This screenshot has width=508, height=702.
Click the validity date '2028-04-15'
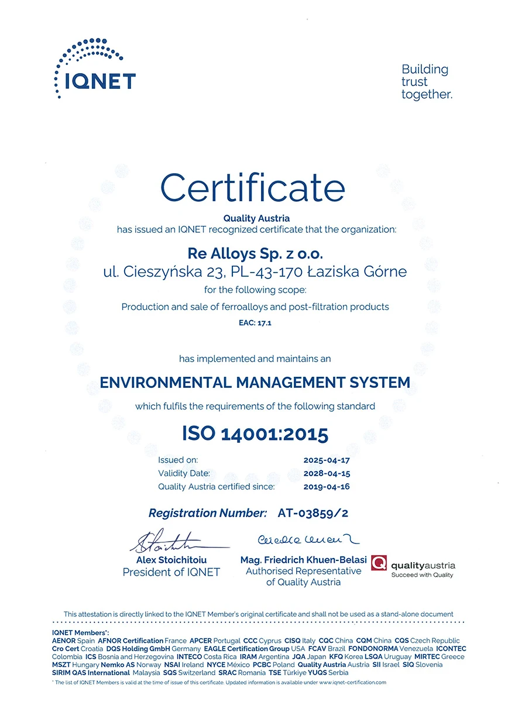(x=327, y=473)
